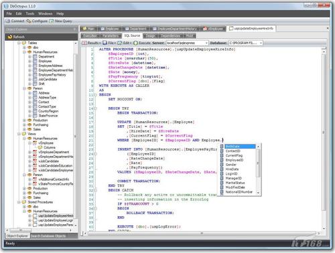Screen dimensions: 335x253
Task: Switch to the Execution tab
Action: [90, 35]
